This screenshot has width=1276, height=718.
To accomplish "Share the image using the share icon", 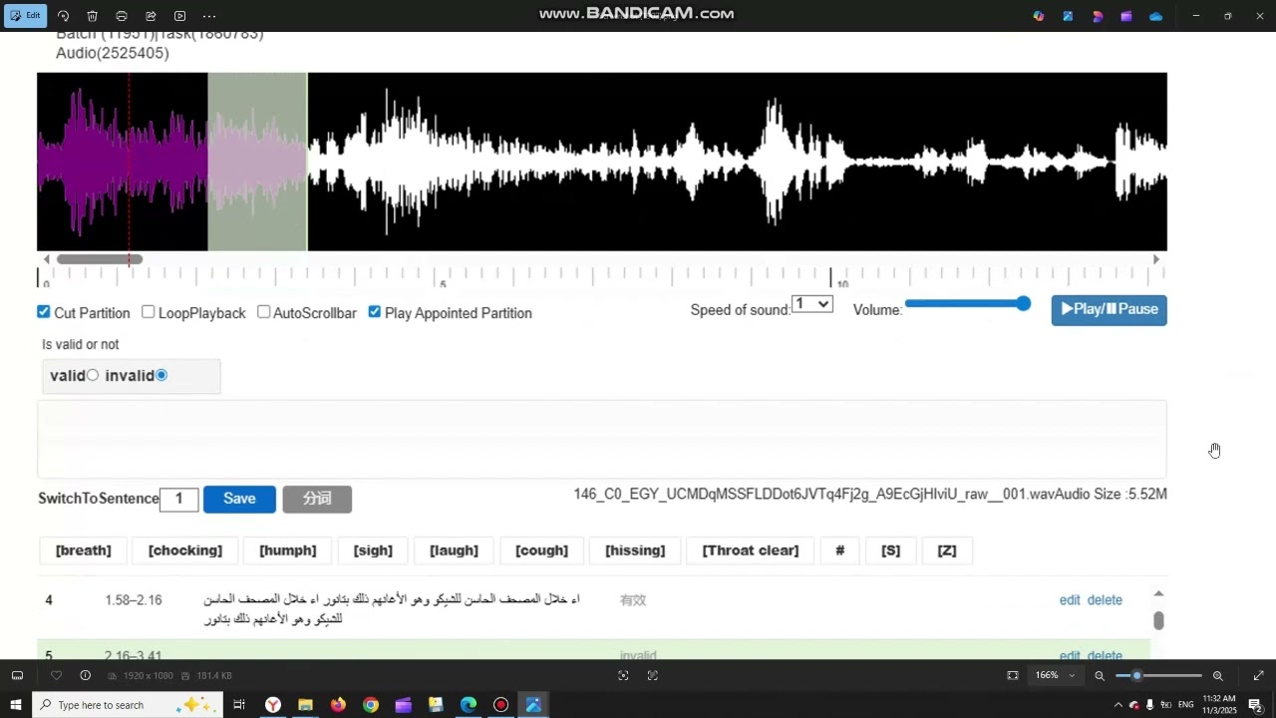I will [x=151, y=16].
